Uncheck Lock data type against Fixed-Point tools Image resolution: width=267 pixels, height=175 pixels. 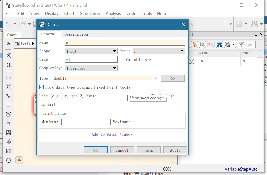41,87
